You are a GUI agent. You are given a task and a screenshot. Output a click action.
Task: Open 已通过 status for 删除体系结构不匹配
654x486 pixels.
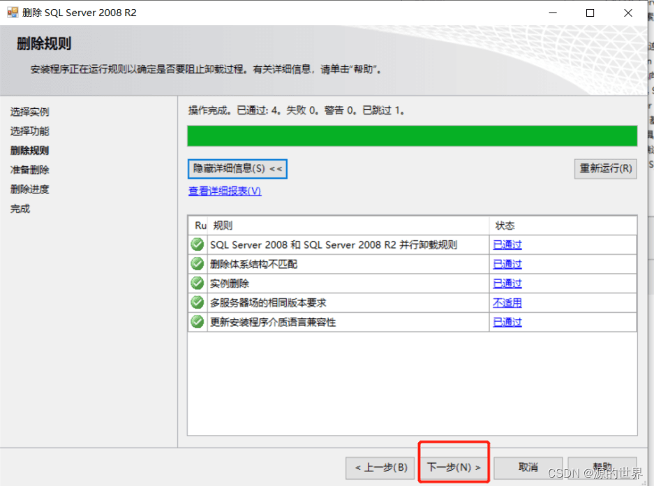click(507, 264)
